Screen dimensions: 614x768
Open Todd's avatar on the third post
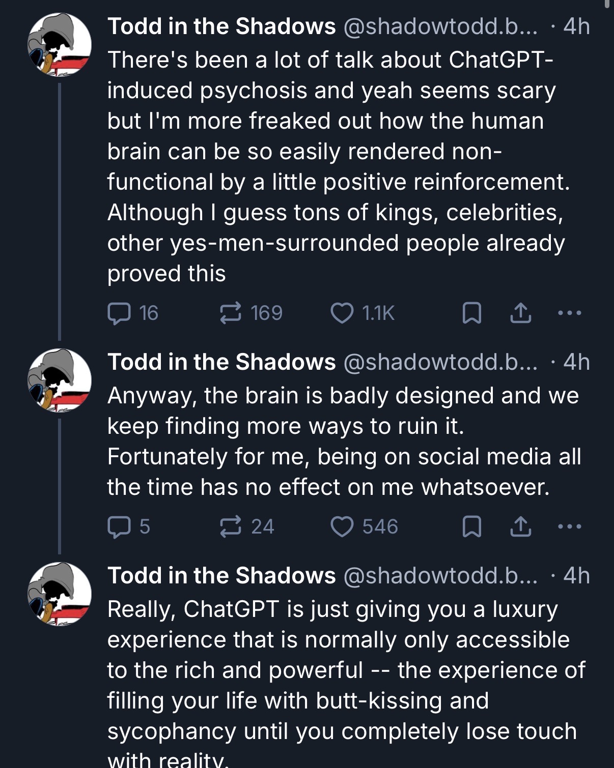click(x=60, y=594)
